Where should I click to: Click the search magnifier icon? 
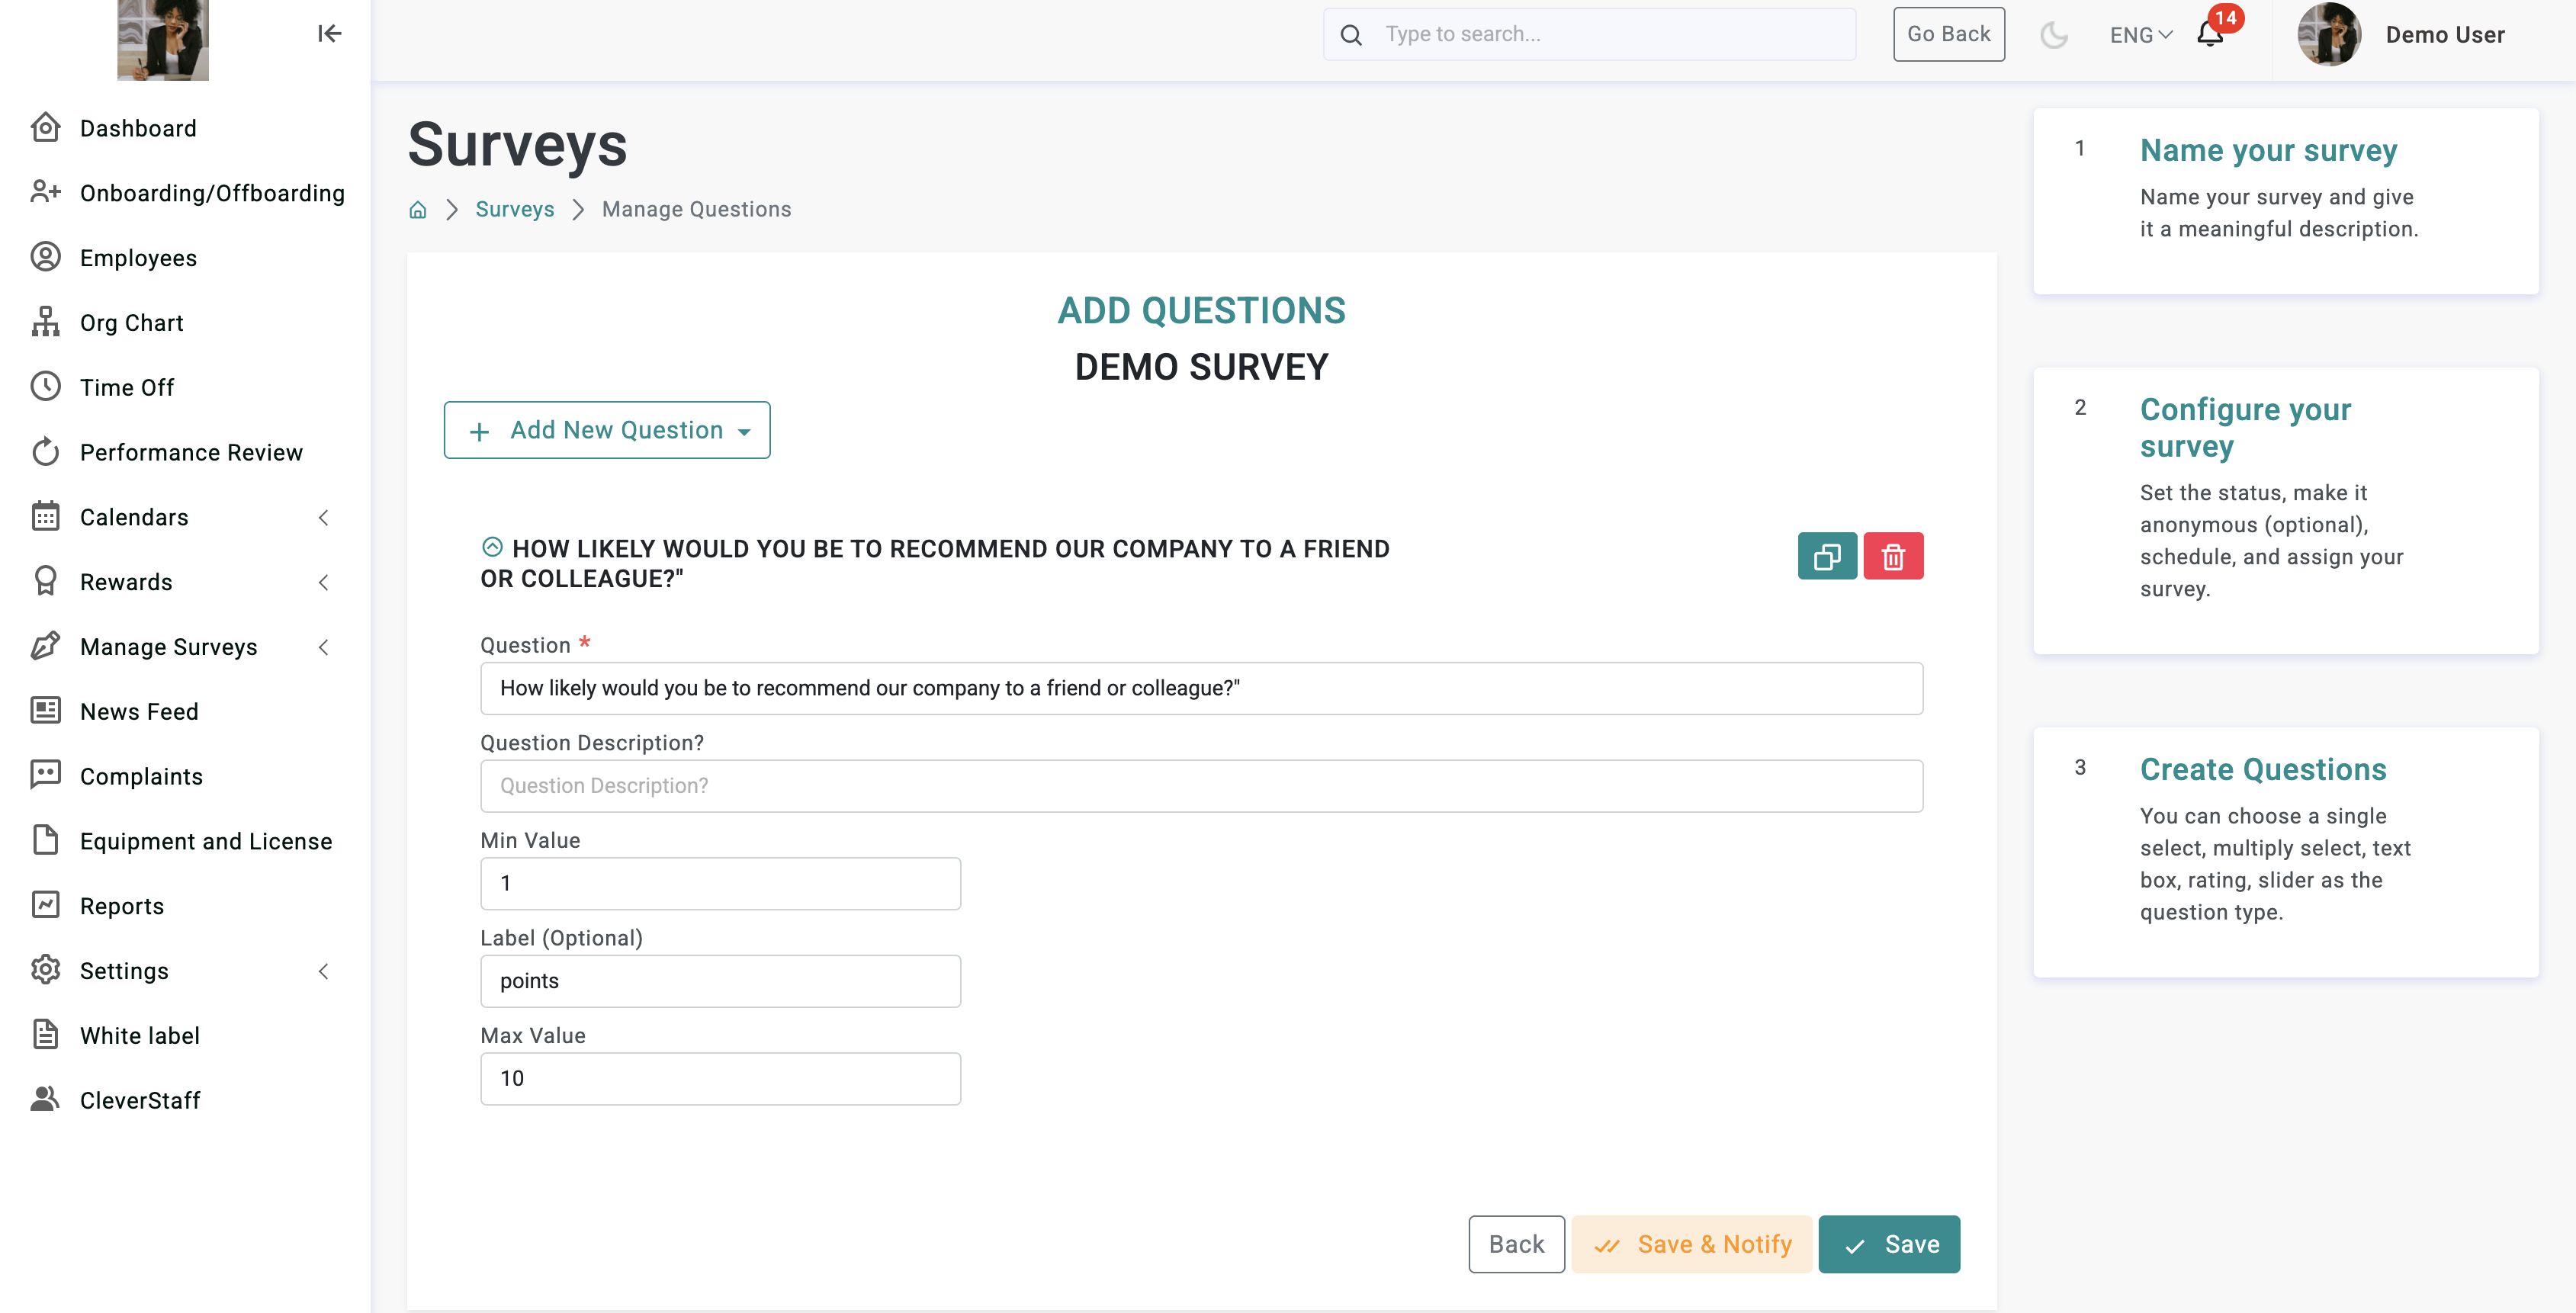(1351, 35)
